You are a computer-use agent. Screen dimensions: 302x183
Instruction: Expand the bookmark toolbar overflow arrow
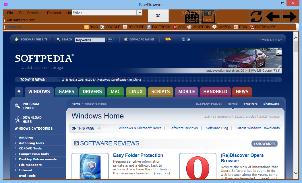[x=297, y=28]
